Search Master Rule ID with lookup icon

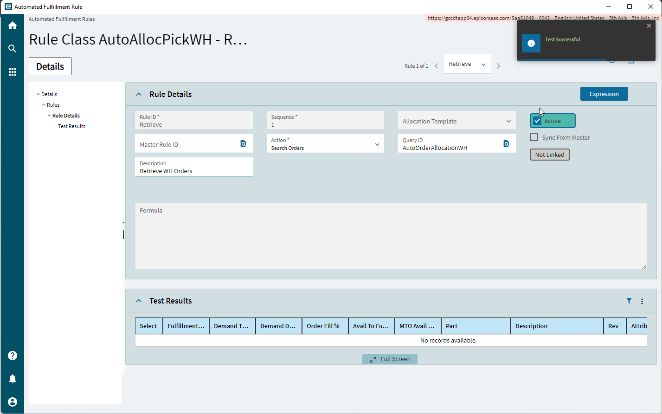click(x=244, y=144)
